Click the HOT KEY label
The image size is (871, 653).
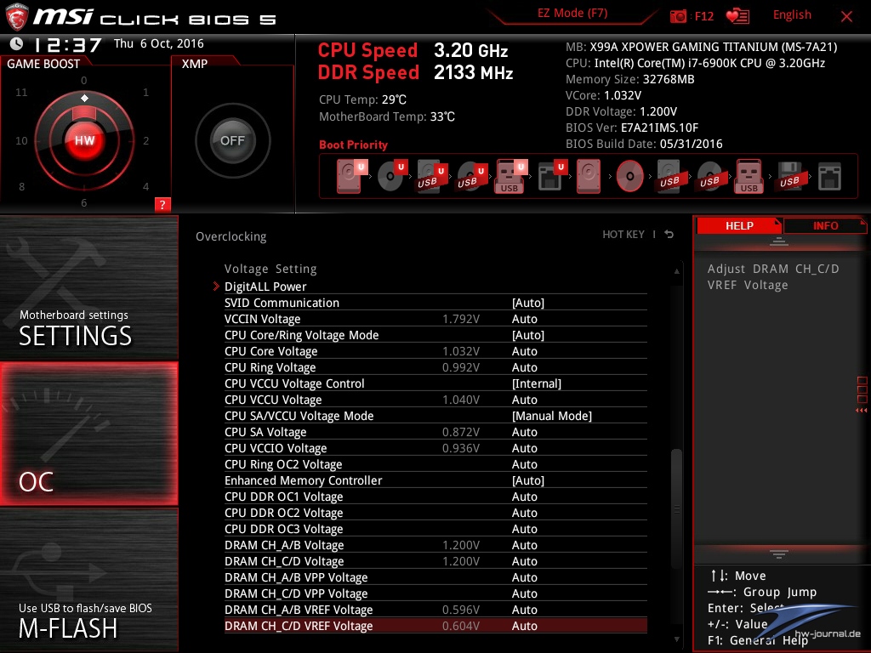(x=623, y=235)
